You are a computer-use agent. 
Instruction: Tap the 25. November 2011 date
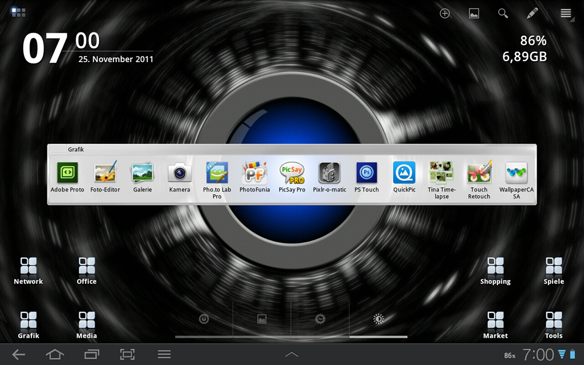click(116, 59)
